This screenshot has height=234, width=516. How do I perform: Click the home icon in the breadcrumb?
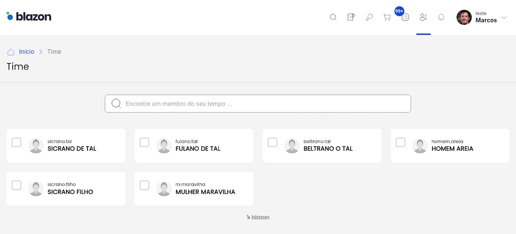[x=11, y=52]
